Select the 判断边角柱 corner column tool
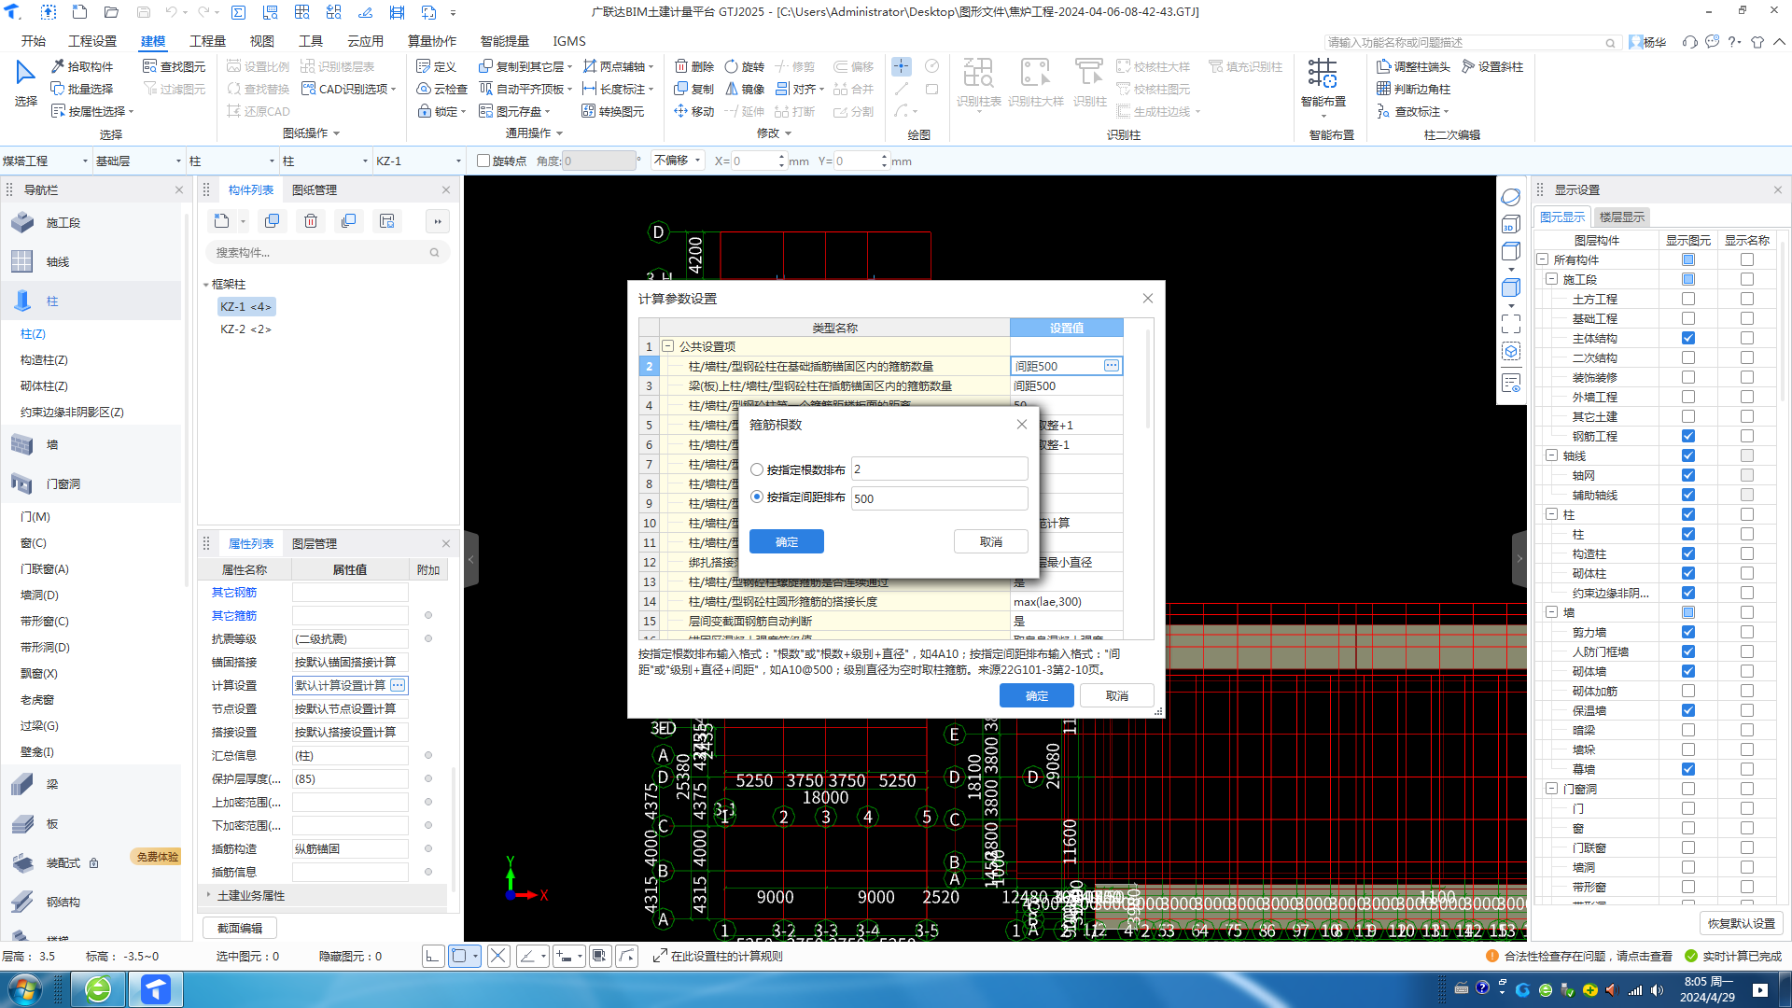This screenshot has width=1792, height=1008. (1413, 89)
